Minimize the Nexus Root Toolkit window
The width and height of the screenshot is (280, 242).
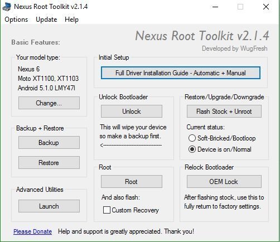click(x=215, y=7)
